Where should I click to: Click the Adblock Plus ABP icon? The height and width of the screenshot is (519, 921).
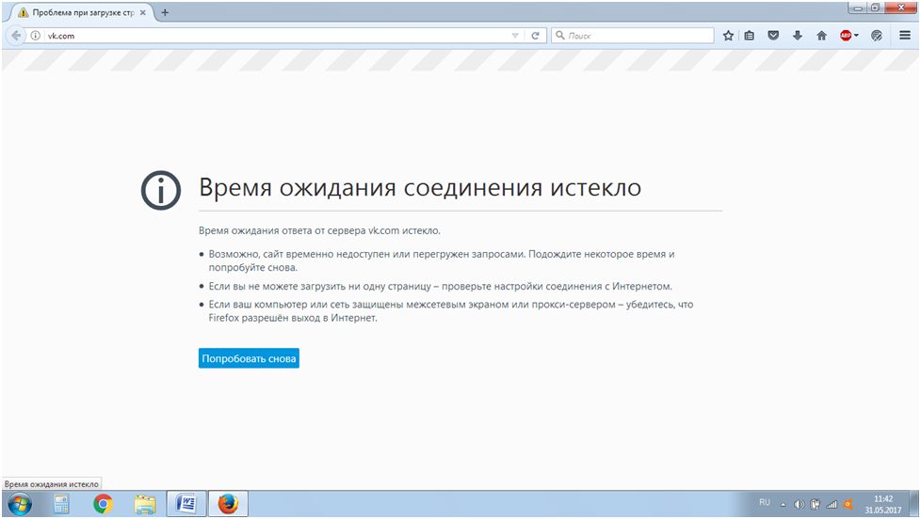click(846, 36)
